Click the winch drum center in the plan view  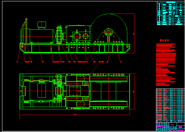coord(109,91)
